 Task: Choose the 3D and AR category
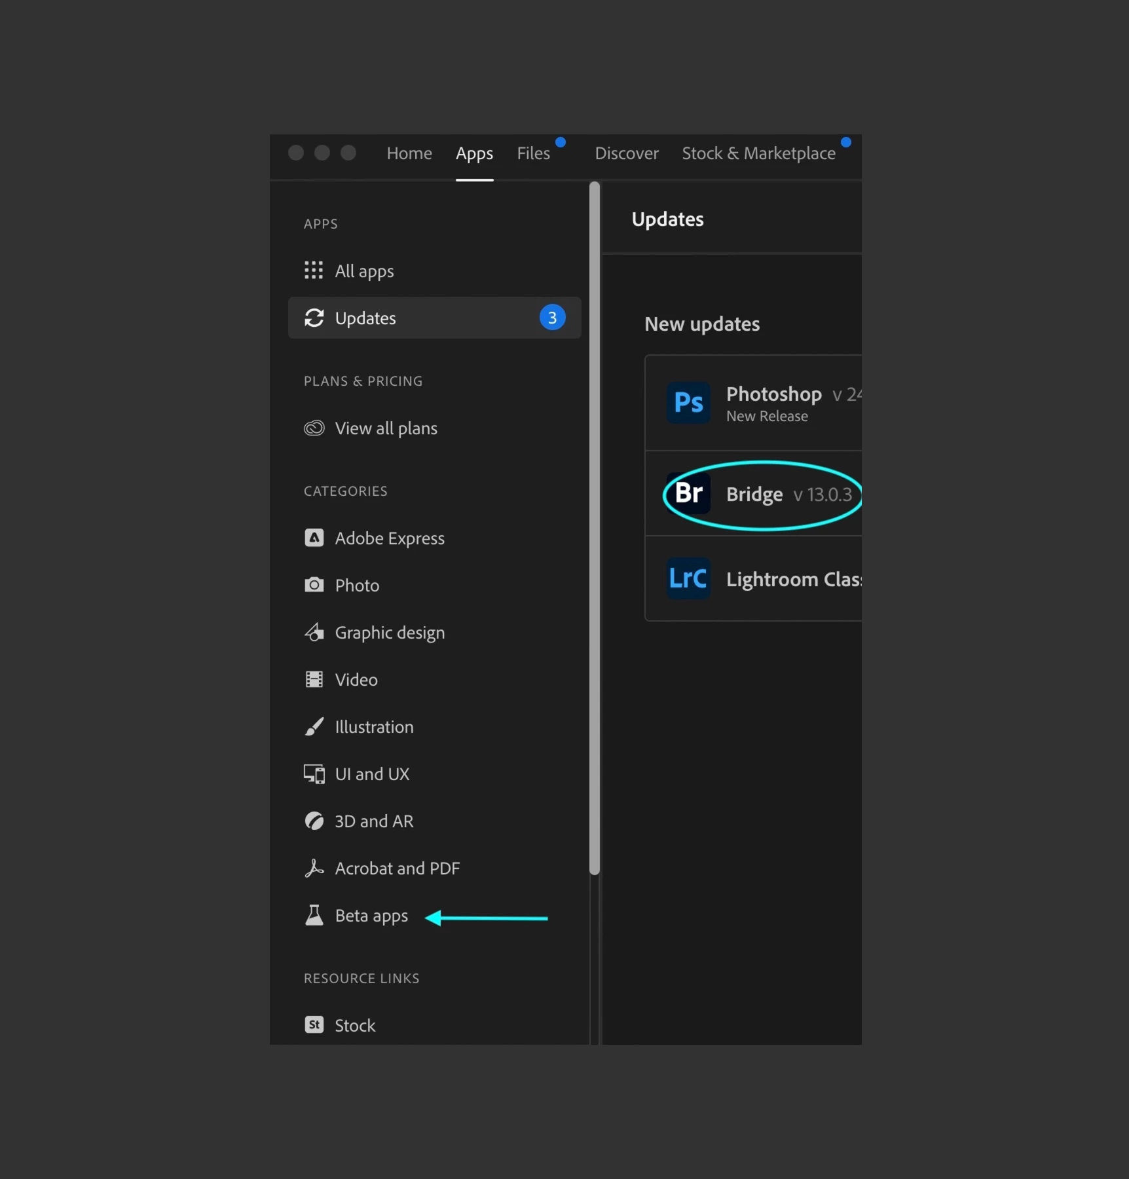434,821
